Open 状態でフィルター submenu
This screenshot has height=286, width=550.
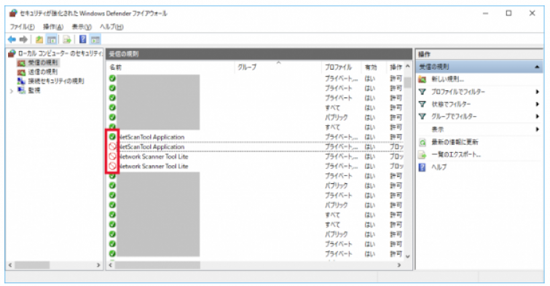pos(451,104)
